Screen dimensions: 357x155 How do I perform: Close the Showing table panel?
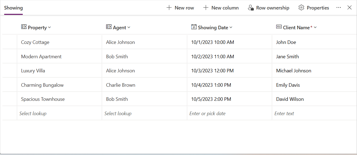coord(349,8)
